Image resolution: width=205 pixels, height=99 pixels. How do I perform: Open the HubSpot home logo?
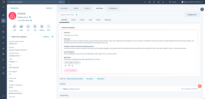3,2
